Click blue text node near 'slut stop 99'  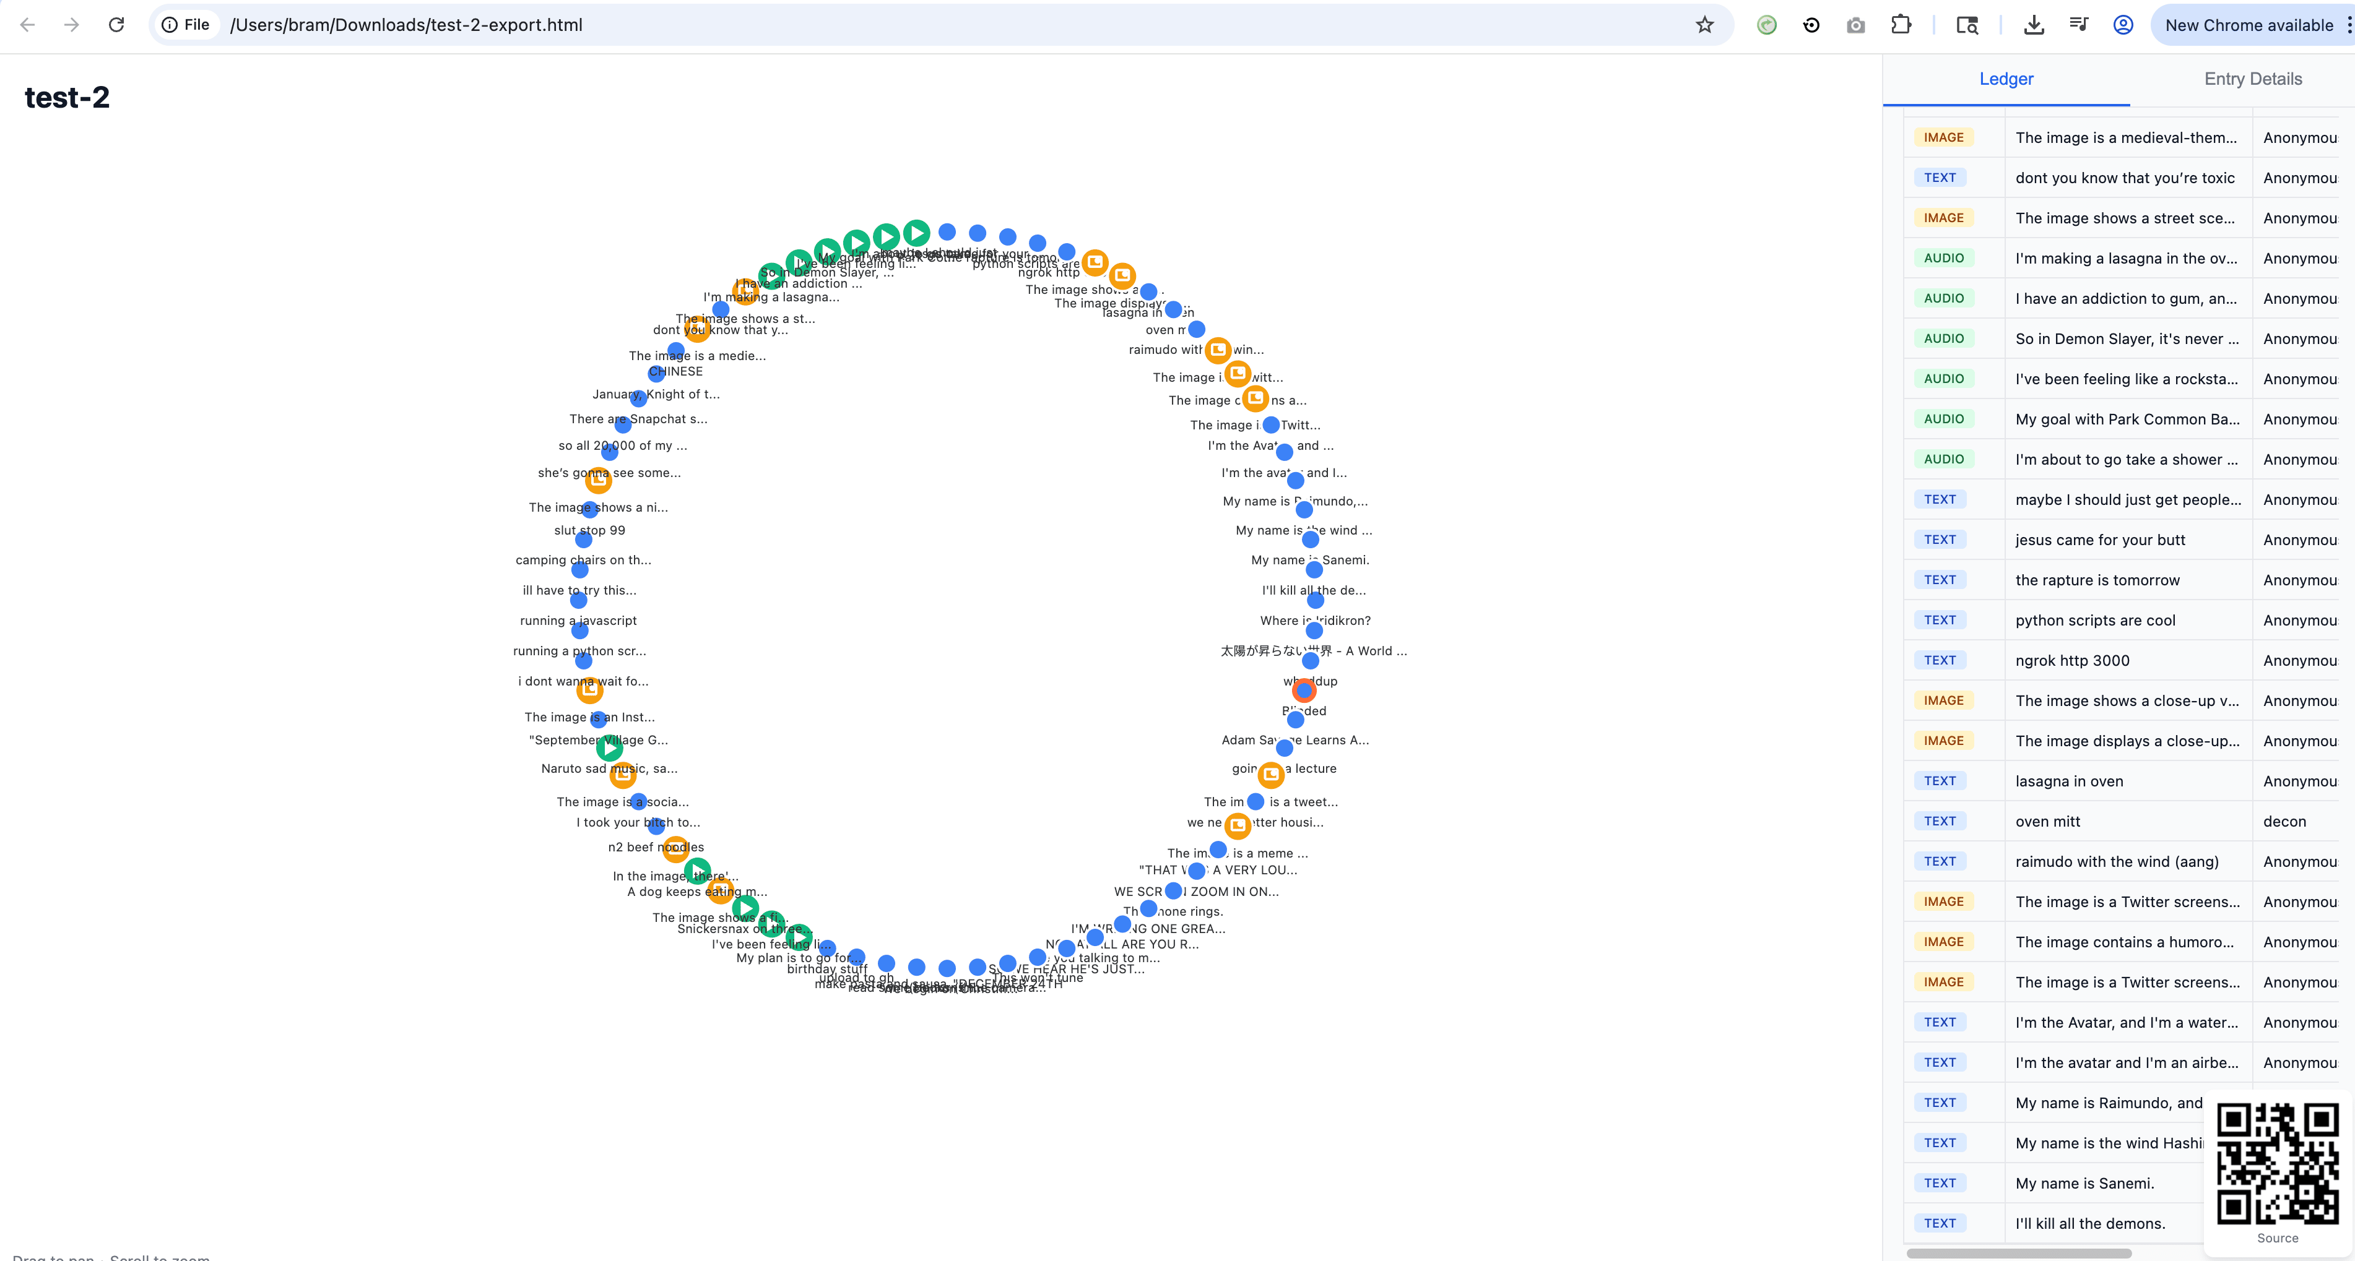point(583,540)
